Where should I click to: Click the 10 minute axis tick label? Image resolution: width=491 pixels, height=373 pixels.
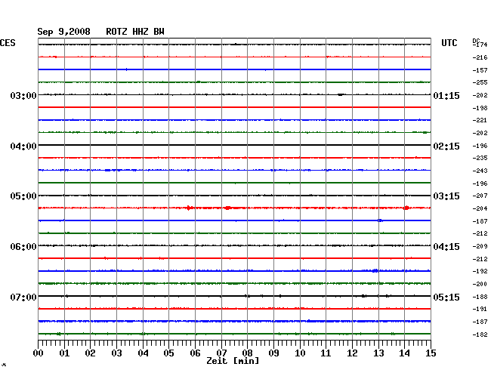click(300, 353)
